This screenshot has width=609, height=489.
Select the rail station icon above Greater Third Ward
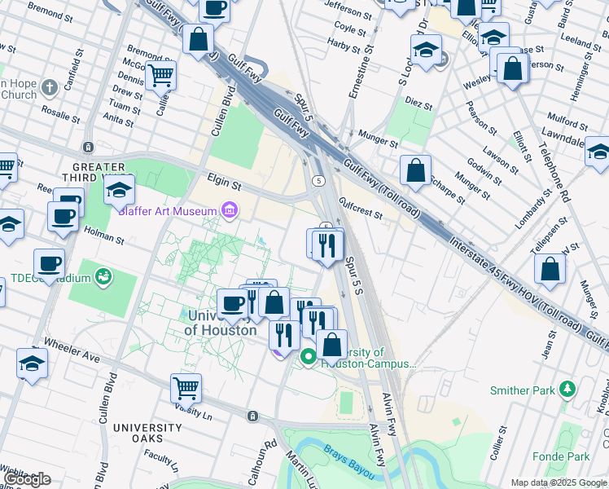click(88, 148)
